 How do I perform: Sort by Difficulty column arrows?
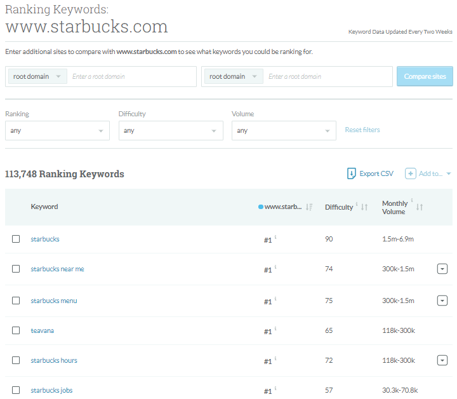coord(364,207)
